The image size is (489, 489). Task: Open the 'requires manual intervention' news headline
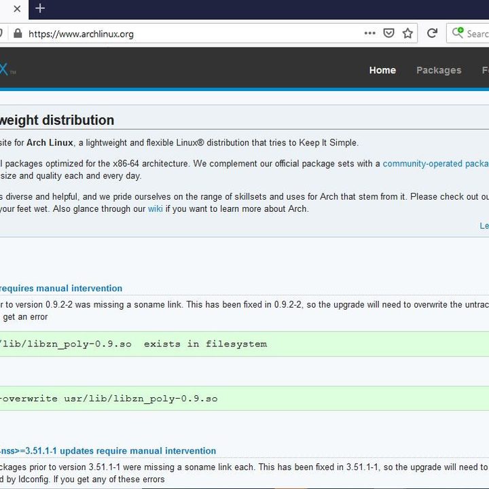click(x=61, y=288)
